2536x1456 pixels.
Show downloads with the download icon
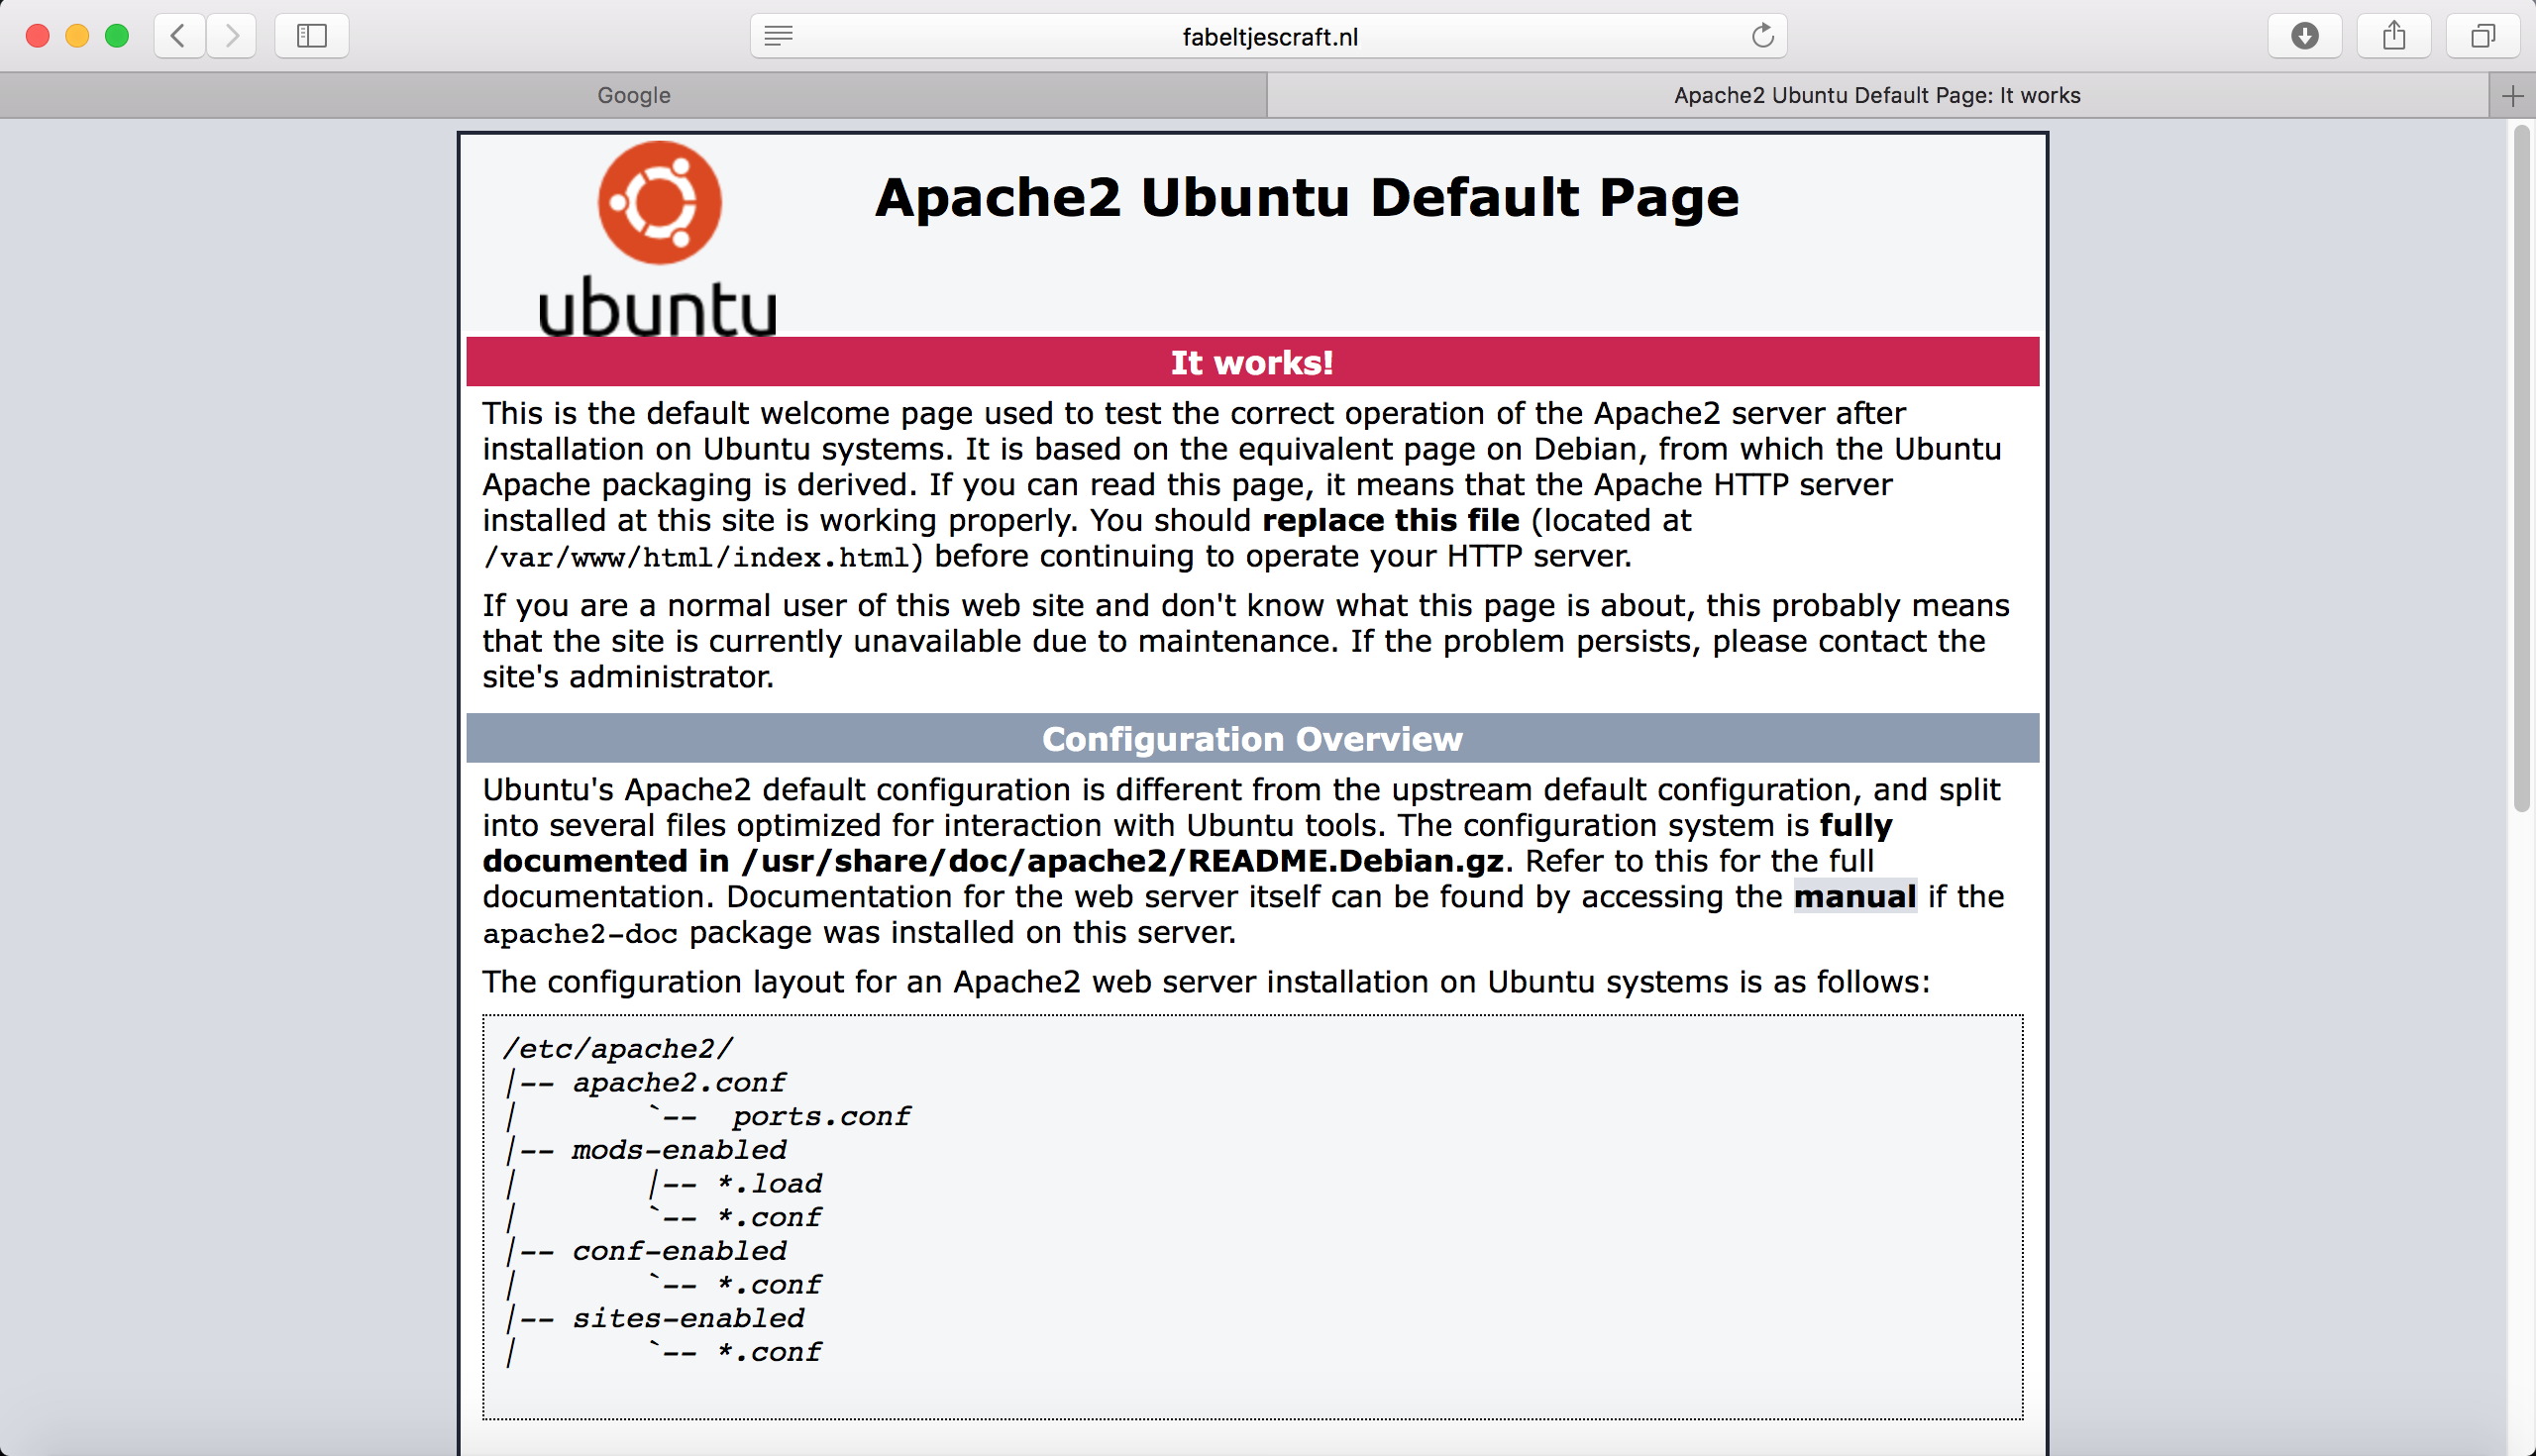click(2304, 36)
